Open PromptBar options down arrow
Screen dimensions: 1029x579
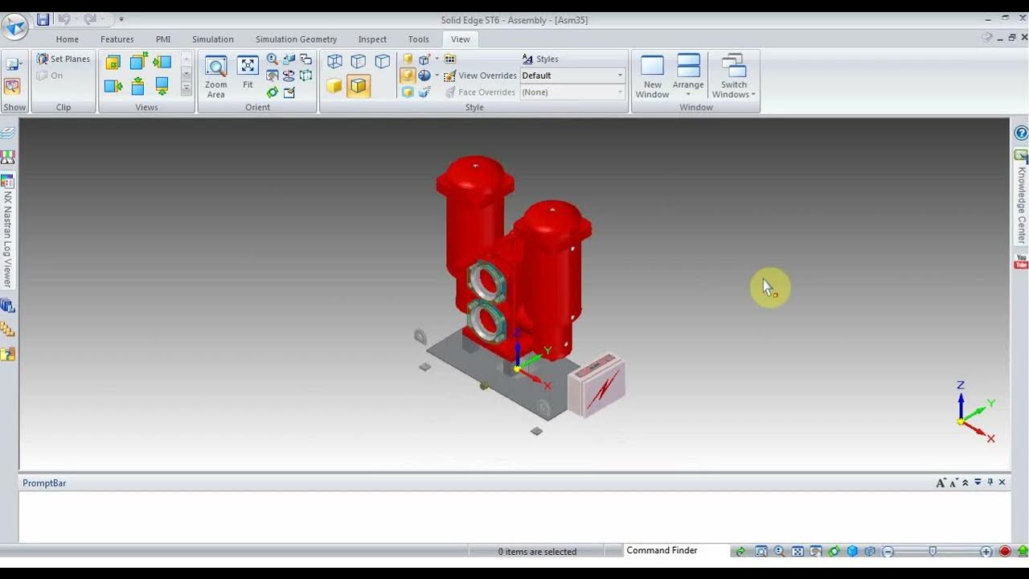[x=978, y=482]
